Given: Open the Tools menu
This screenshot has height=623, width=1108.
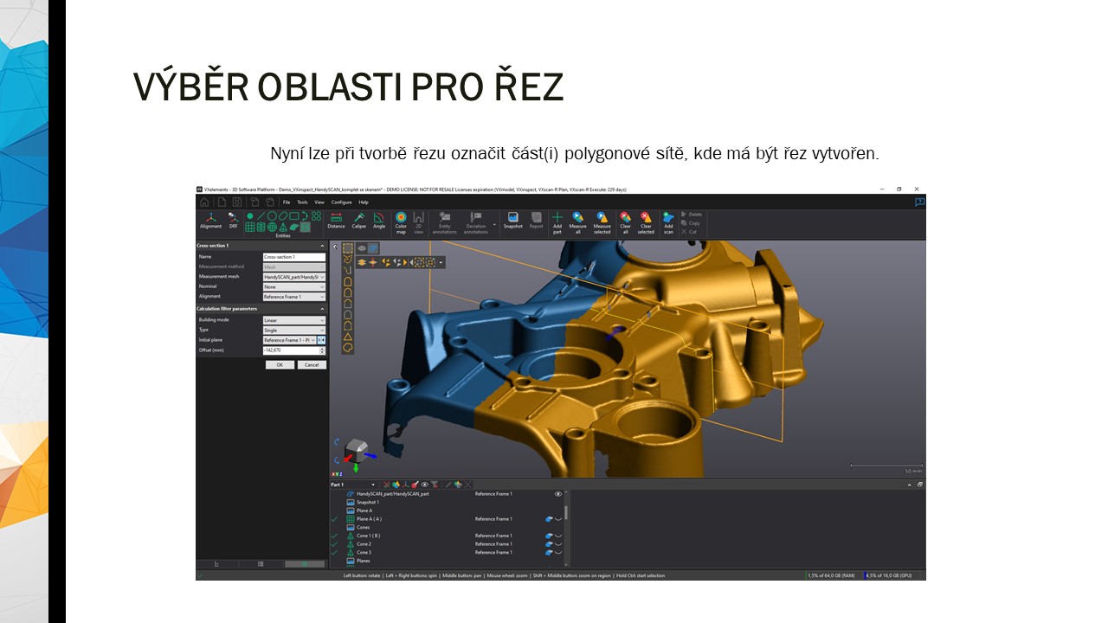Looking at the screenshot, I should coord(302,202).
